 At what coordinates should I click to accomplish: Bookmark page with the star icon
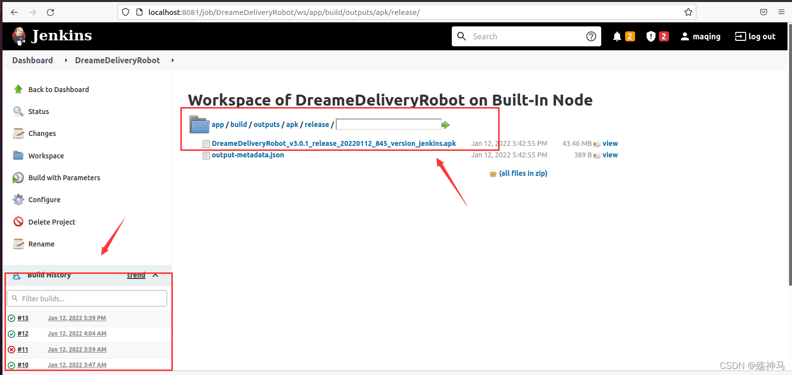click(688, 12)
